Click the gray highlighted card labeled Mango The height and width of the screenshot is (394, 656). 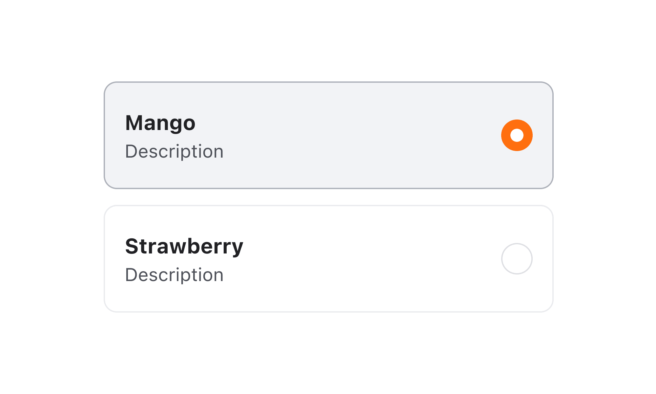coord(328,135)
